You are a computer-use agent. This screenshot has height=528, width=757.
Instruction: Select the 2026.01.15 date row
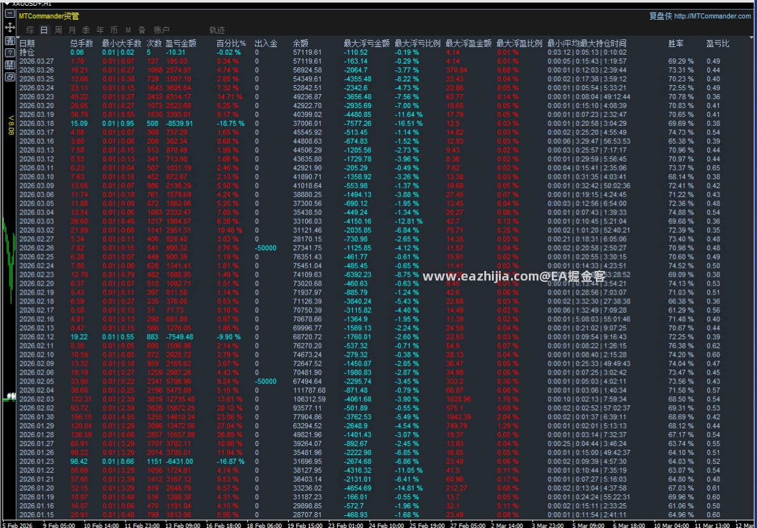[37, 515]
